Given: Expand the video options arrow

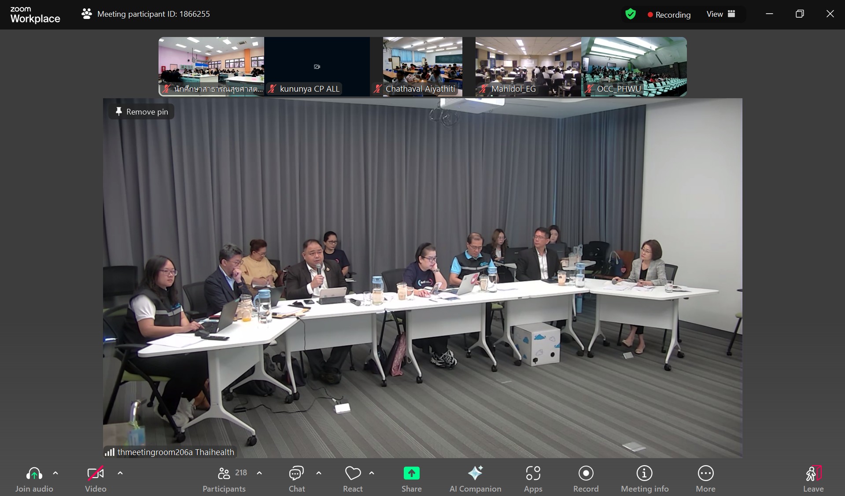Looking at the screenshot, I should click(120, 473).
